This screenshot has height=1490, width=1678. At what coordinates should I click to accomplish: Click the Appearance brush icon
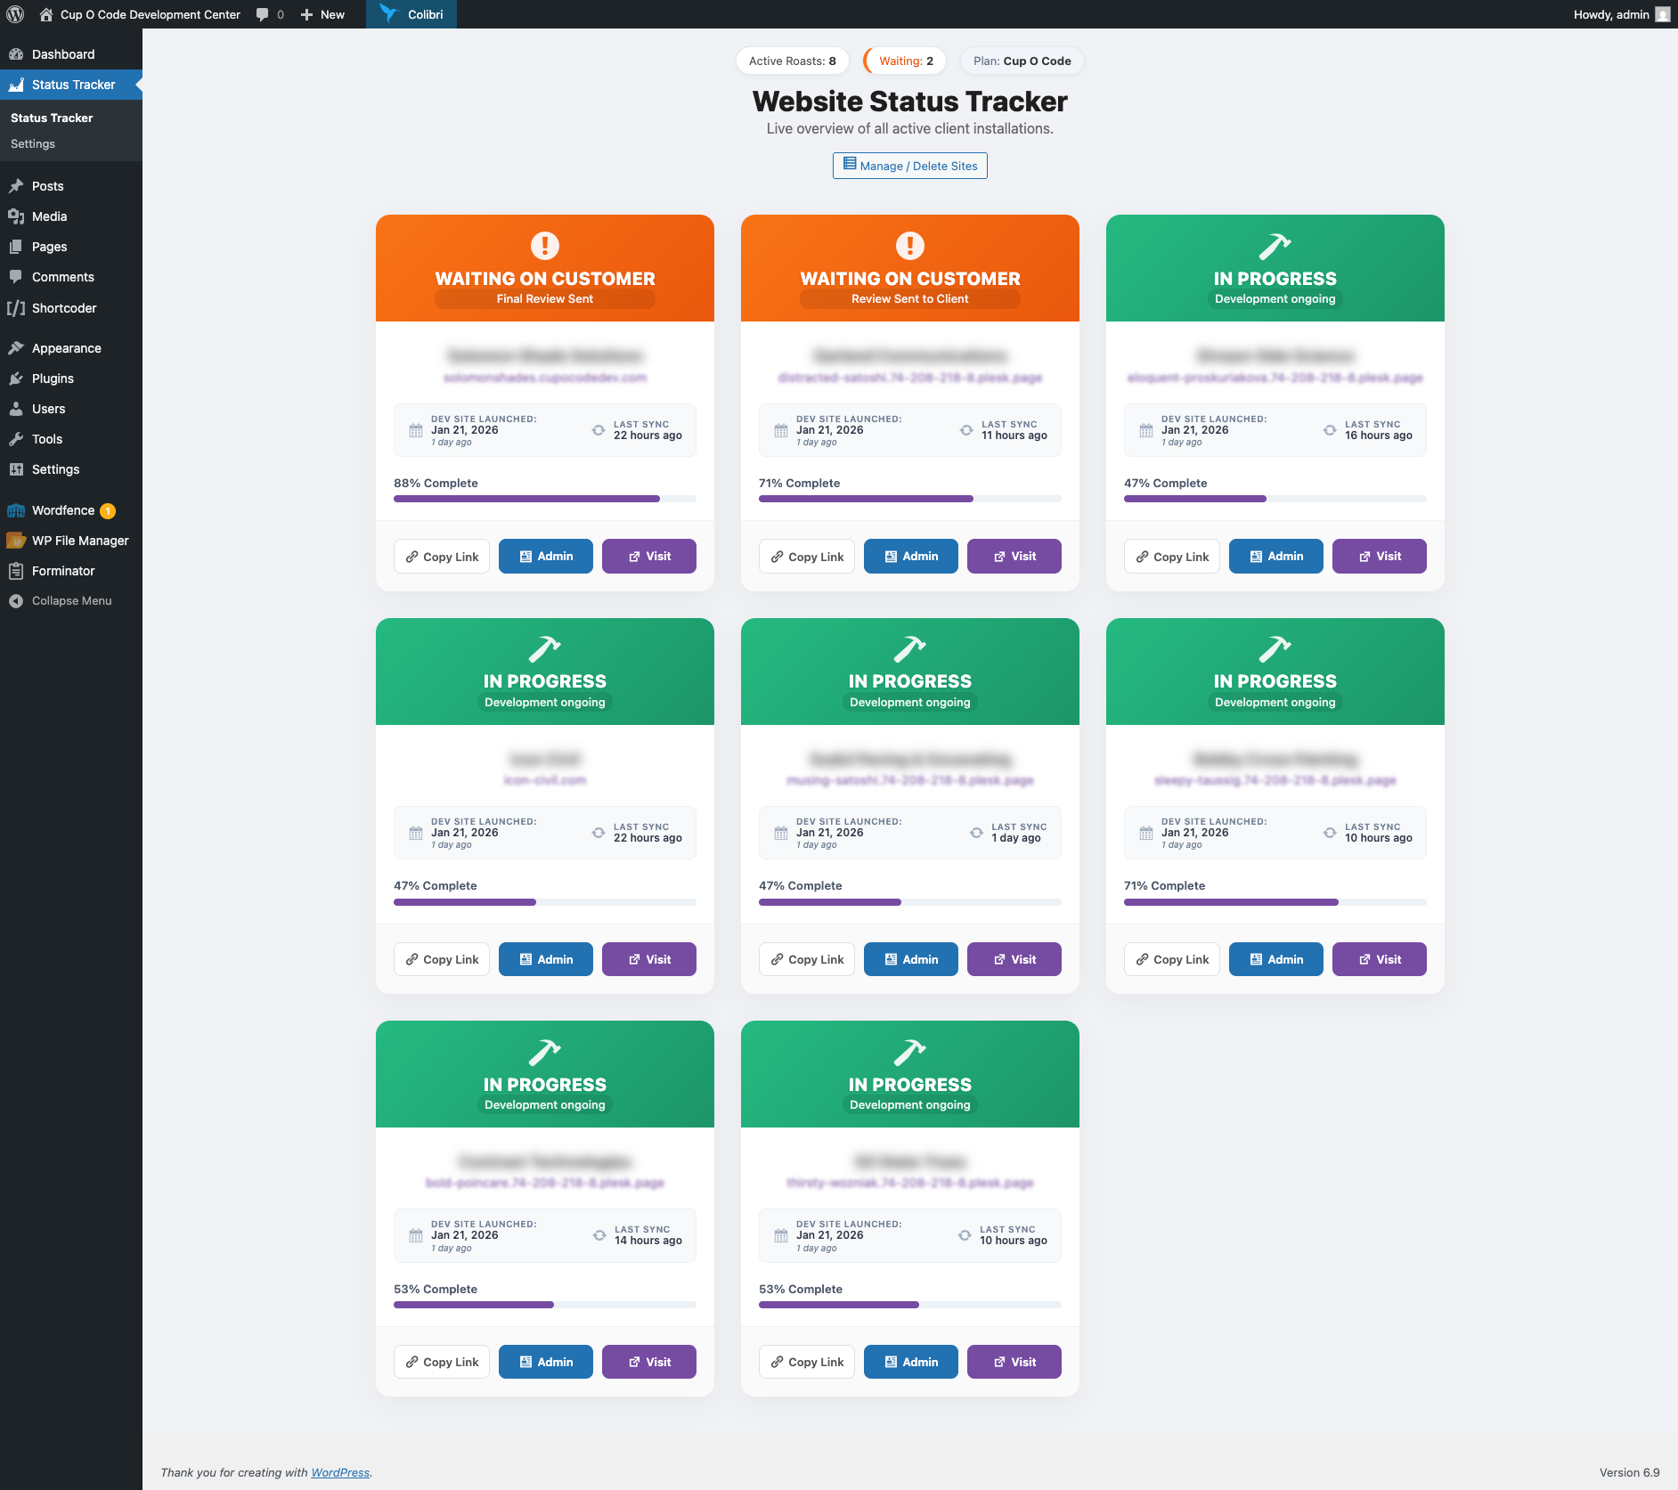tap(18, 347)
